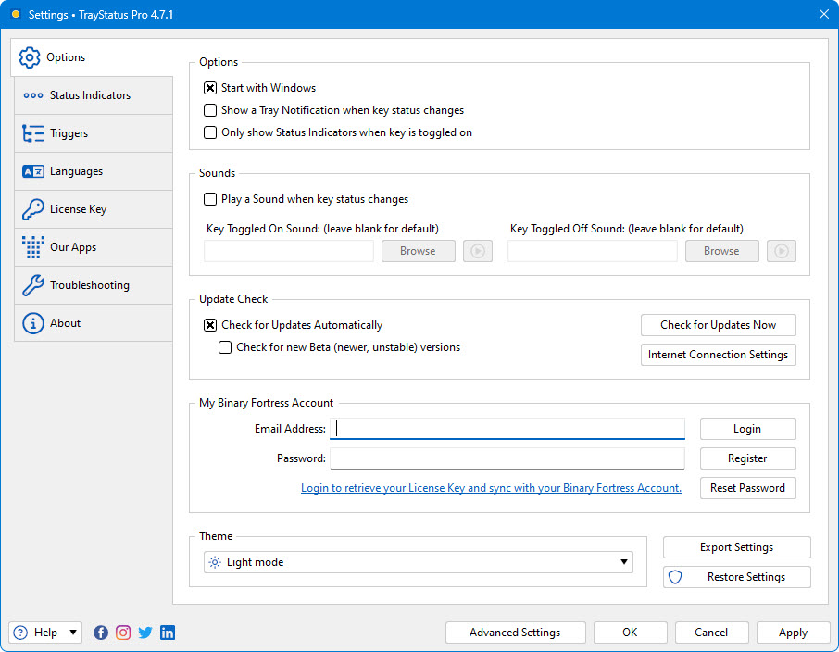
Task: Click the LinkedIn icon at the bottom
Action: point(168,633)
